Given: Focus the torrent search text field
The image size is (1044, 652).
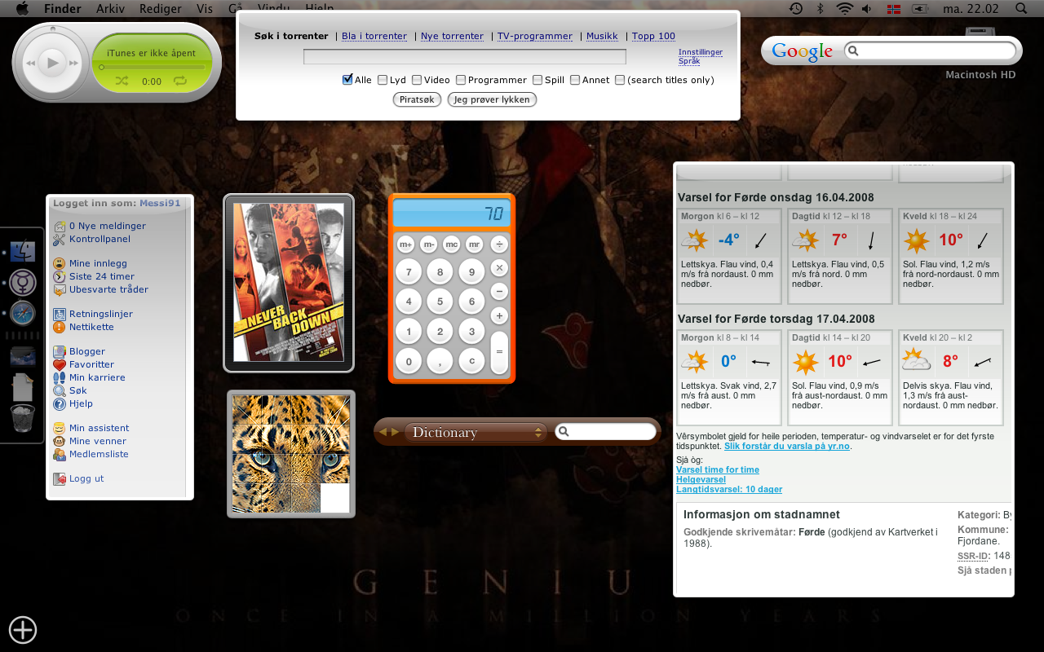Looking at the screenshot, I should 465,57.
